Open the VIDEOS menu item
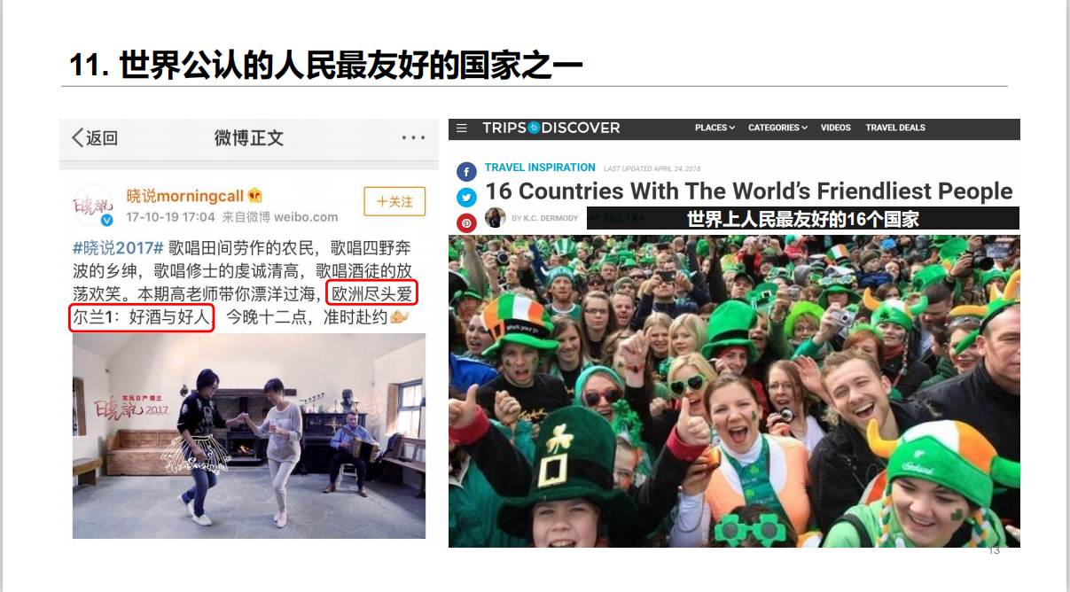 tap(835, 128)
